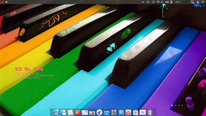Open the panel hamburger menu icon
This screenshot has height=116, width=206.
coord(203,2)
